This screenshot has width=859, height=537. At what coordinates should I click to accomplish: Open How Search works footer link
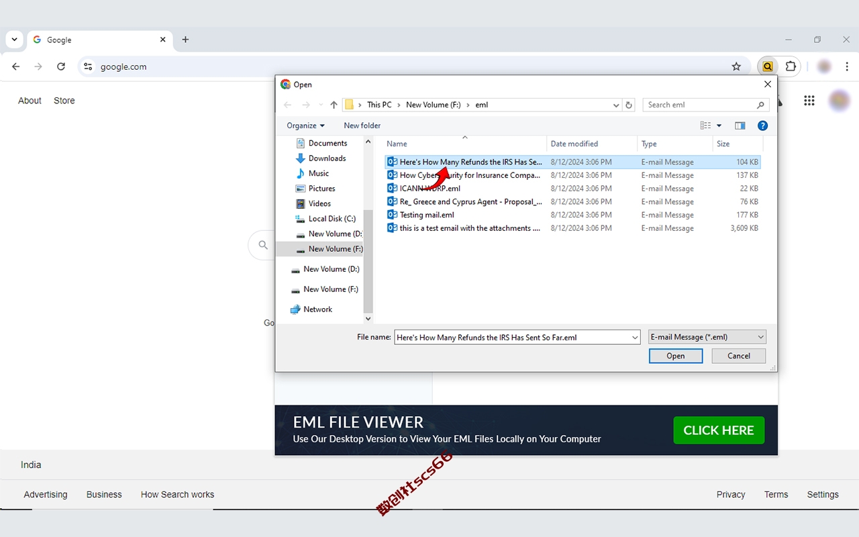pyautogui.click(x=178, y=495)
